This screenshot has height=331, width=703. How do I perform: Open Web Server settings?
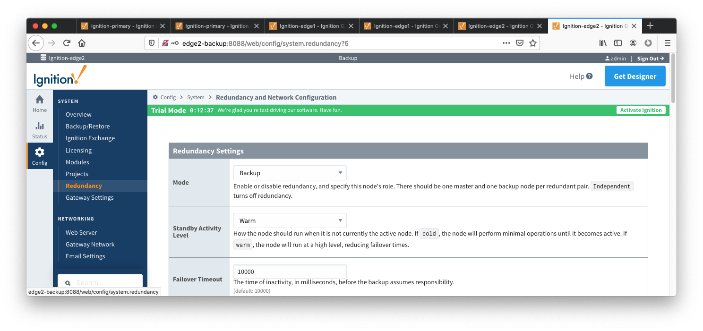coord(81,232)
